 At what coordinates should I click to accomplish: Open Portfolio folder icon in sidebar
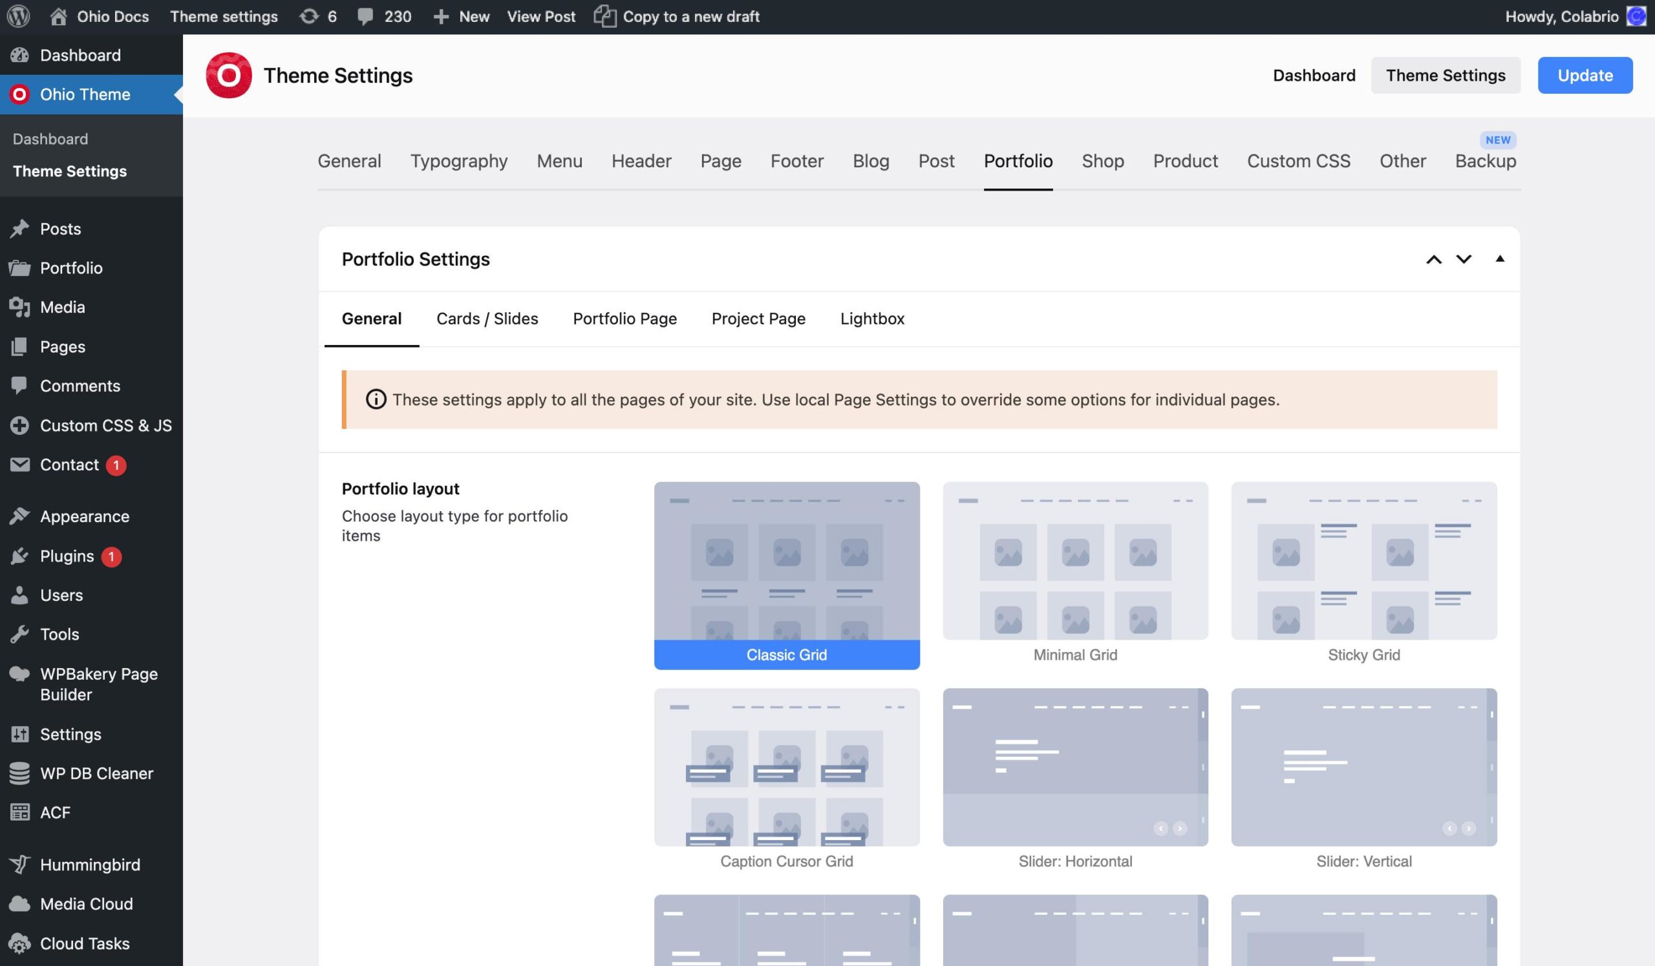tap(19, 268)
